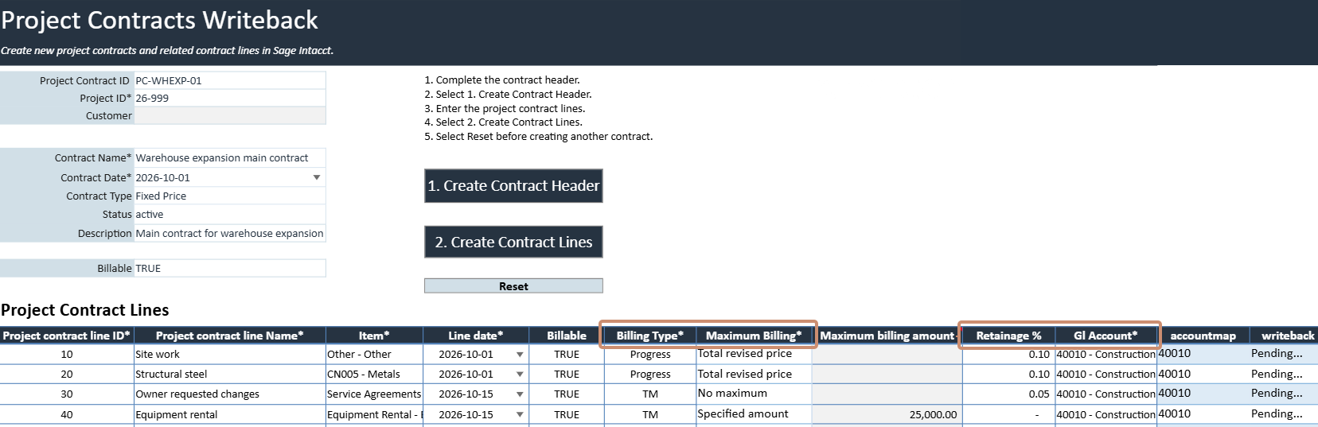
Task: Select the accountmap column header
Action: tap(1203, 336)
